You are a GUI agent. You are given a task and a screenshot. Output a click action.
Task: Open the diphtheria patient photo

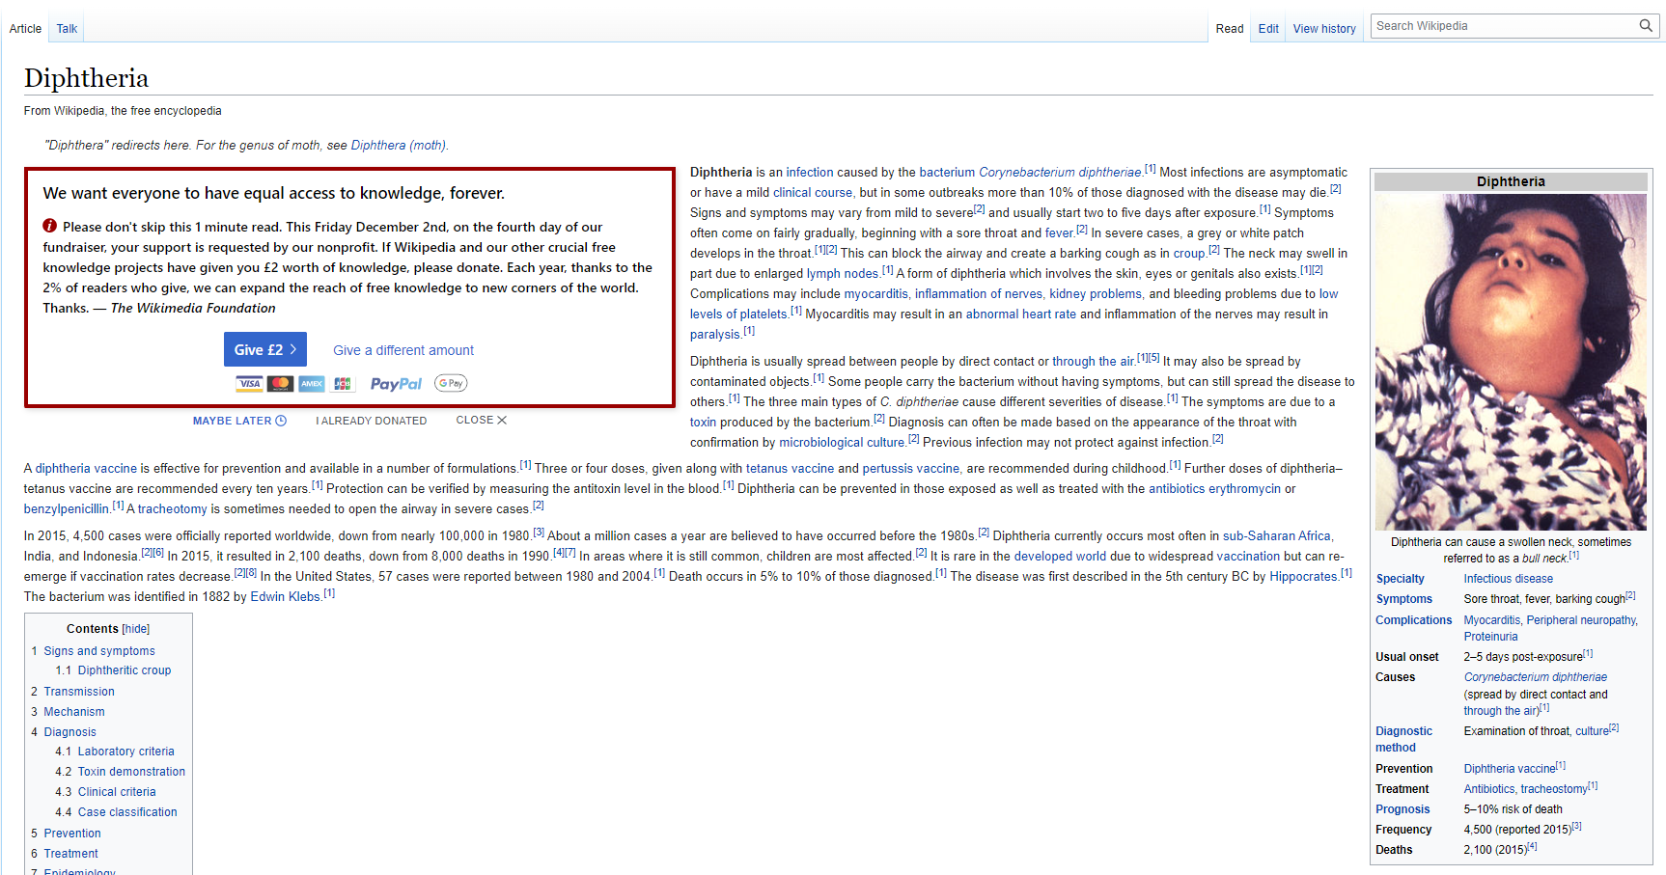1511,362
